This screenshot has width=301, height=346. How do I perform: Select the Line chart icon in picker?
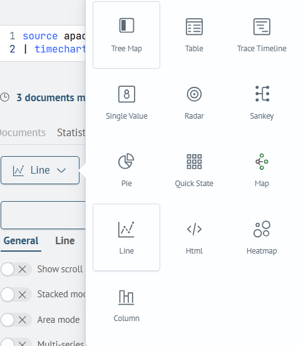(126, 229)
